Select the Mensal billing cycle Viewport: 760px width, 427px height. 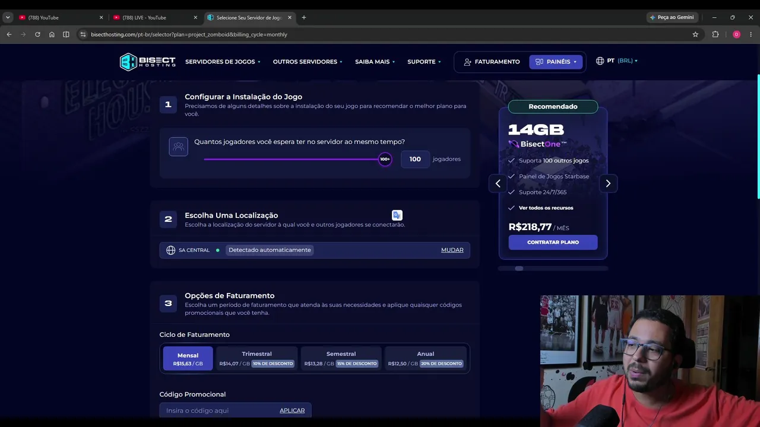[x=188, y=358]
